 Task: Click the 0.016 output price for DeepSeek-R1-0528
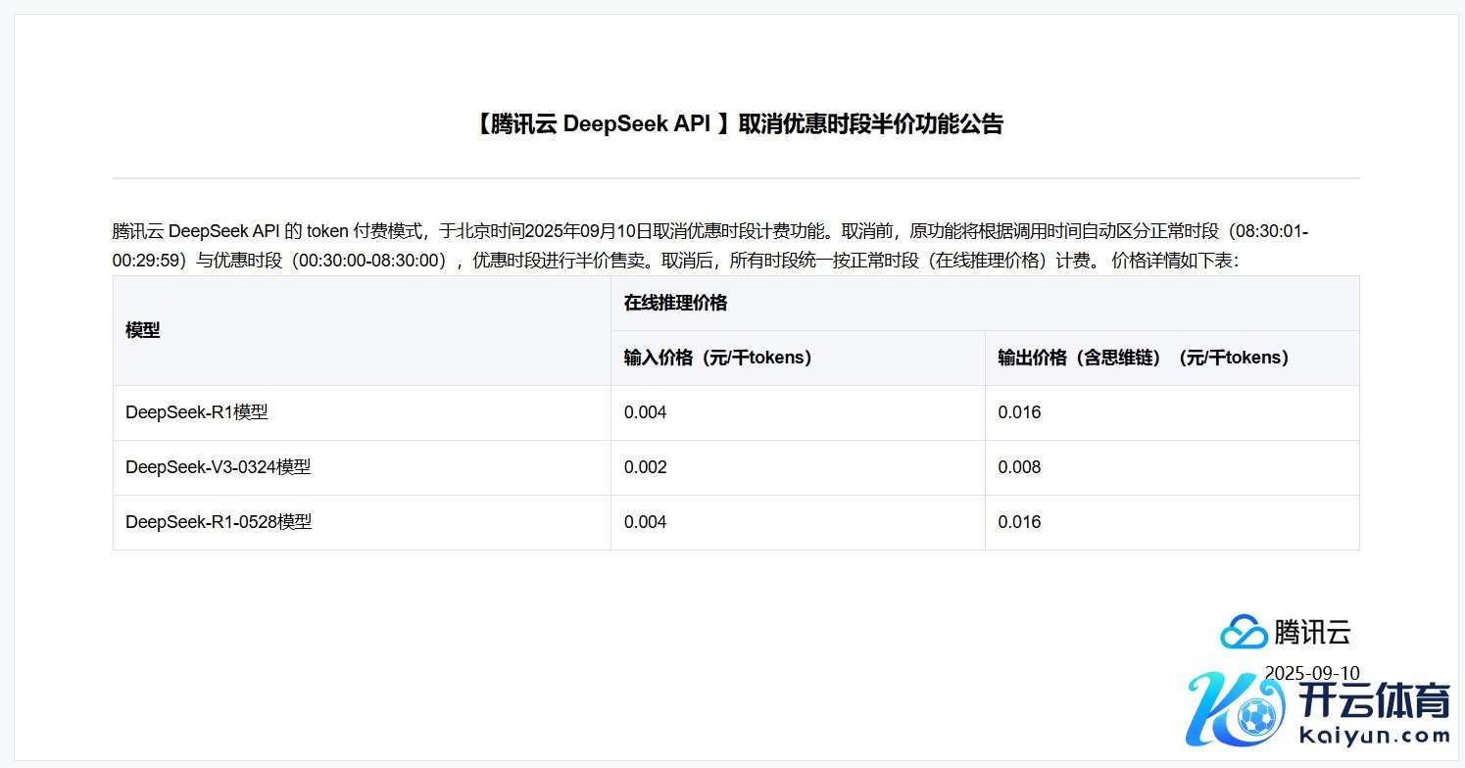click(1019, 522)
